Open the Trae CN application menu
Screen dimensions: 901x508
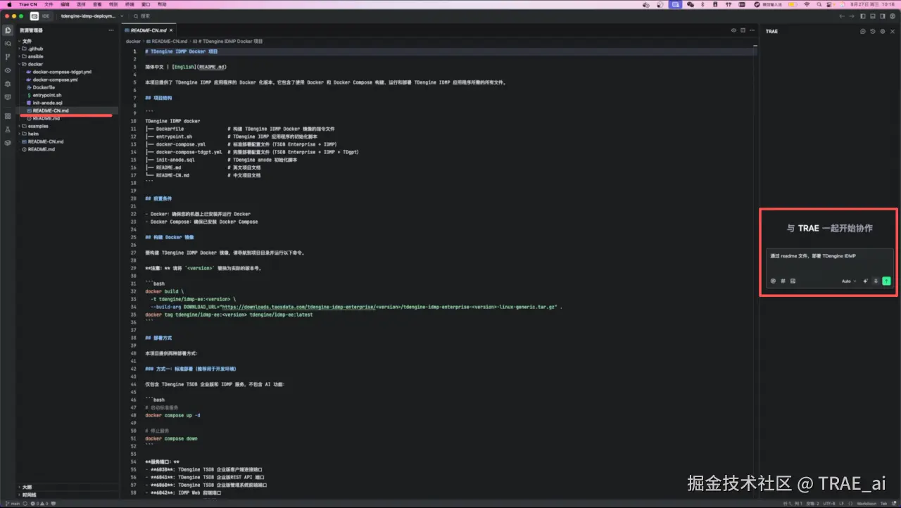tap(28, 4)
